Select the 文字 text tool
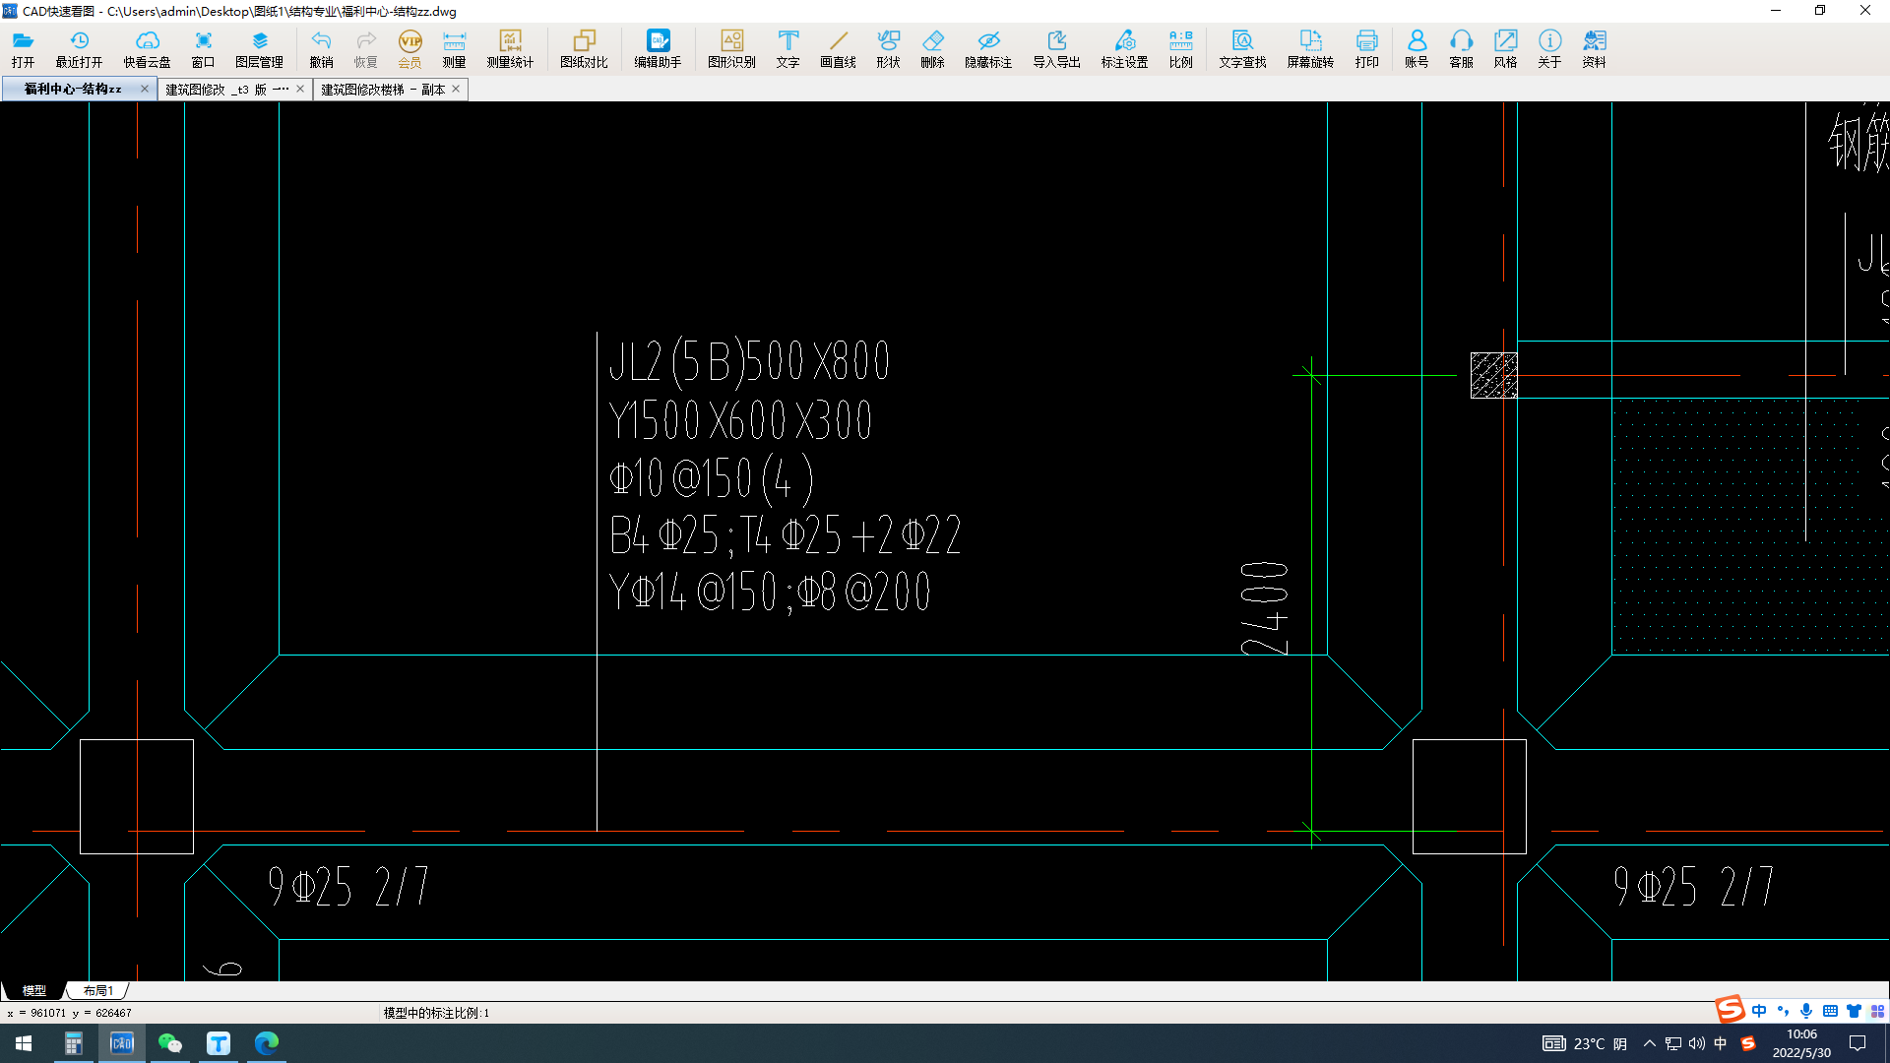The height and width of the screenshot is (1063, 1890). tap(787, 49)
